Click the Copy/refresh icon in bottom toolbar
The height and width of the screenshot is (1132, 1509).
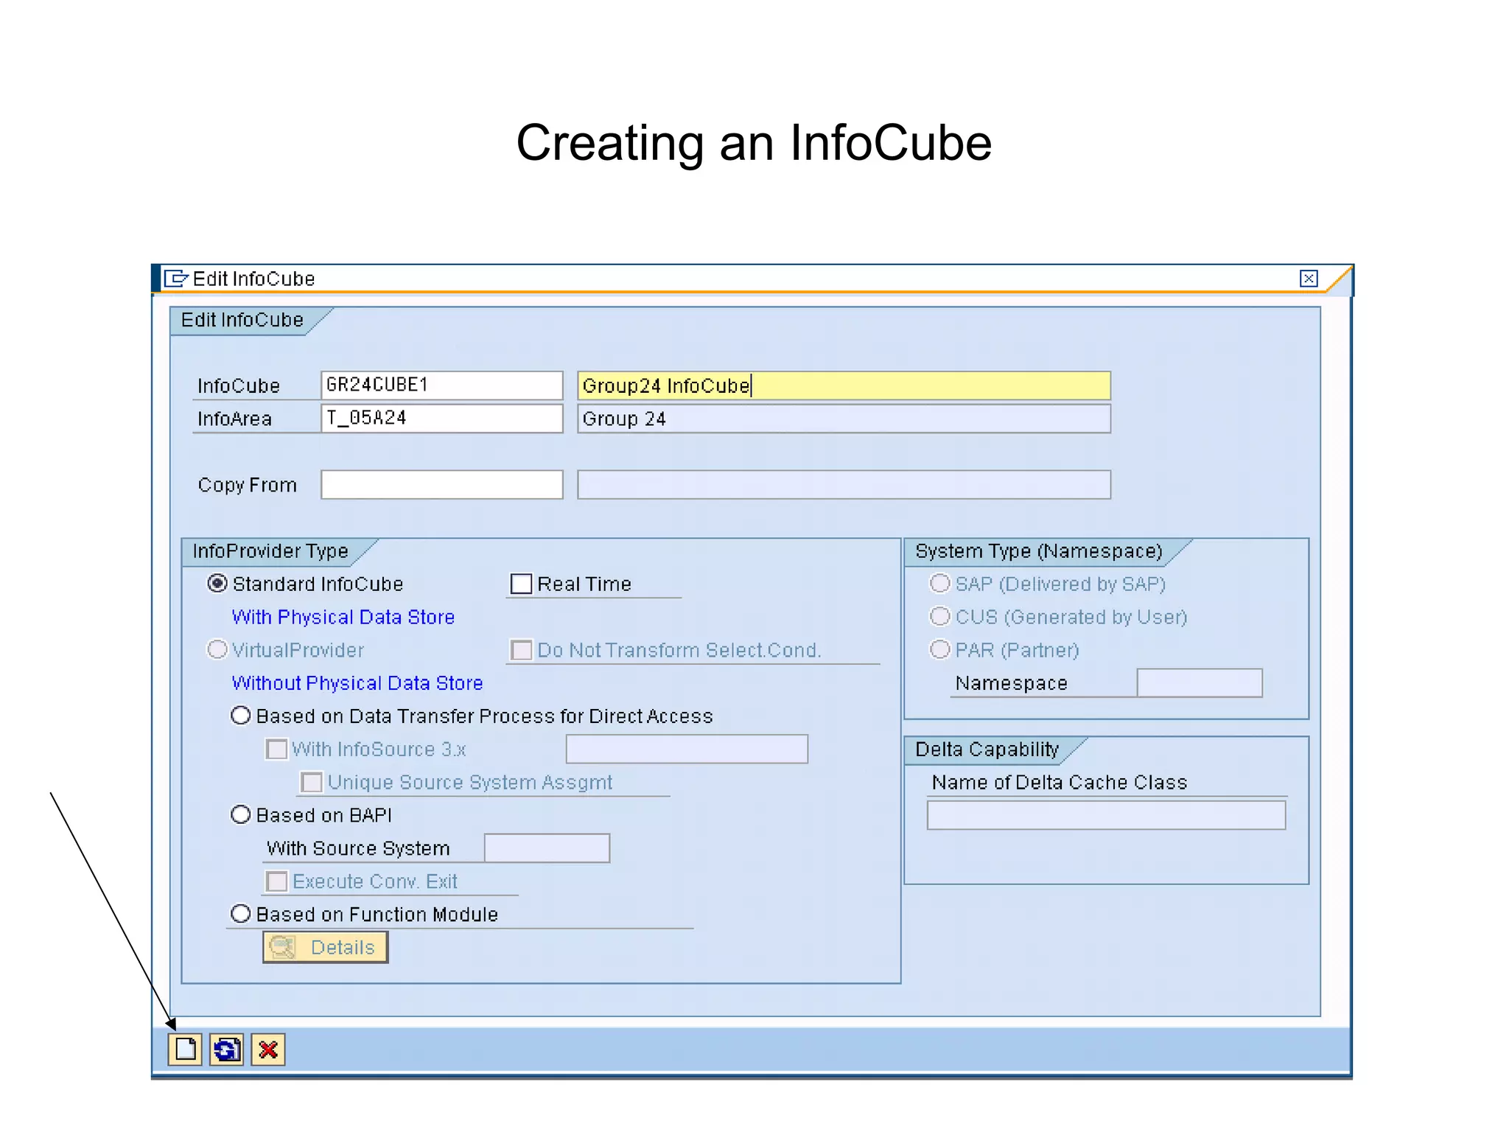226,1049
